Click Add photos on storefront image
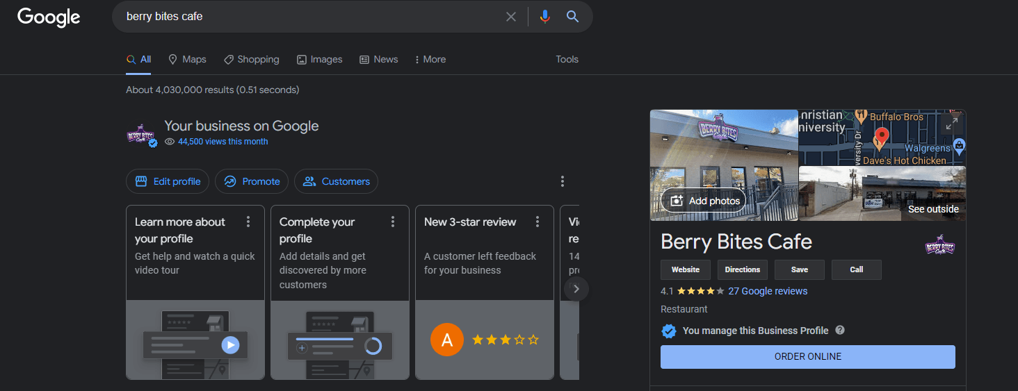This screenshot has height=391, width=1018. point(703,201)
